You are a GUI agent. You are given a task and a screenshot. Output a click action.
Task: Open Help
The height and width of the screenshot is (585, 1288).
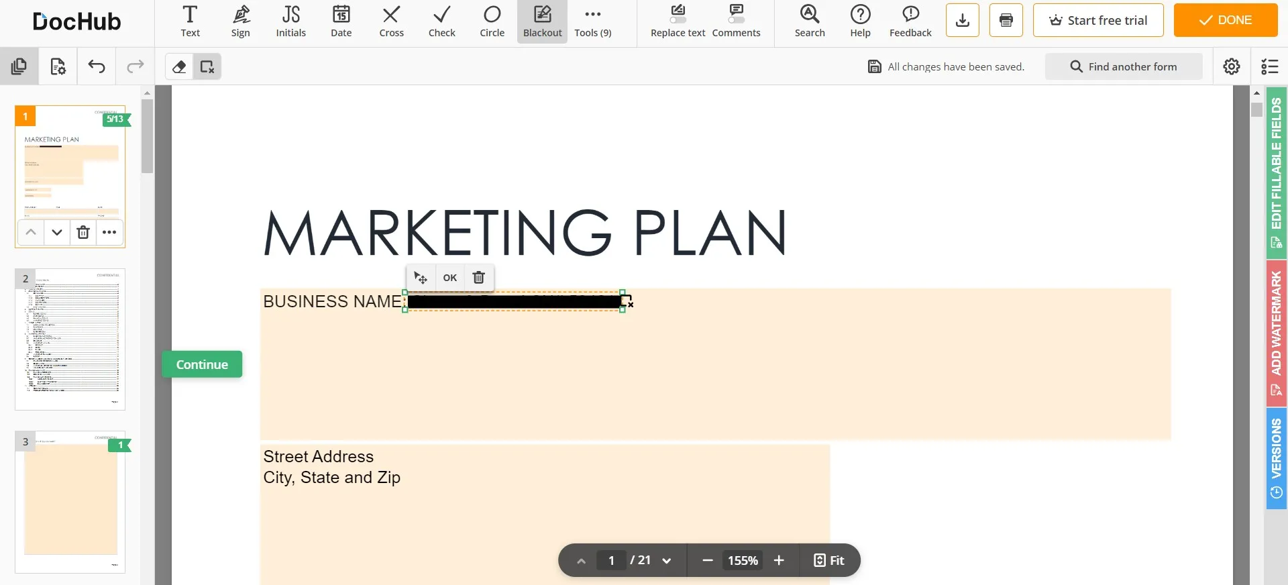click(x=860, y=21)
